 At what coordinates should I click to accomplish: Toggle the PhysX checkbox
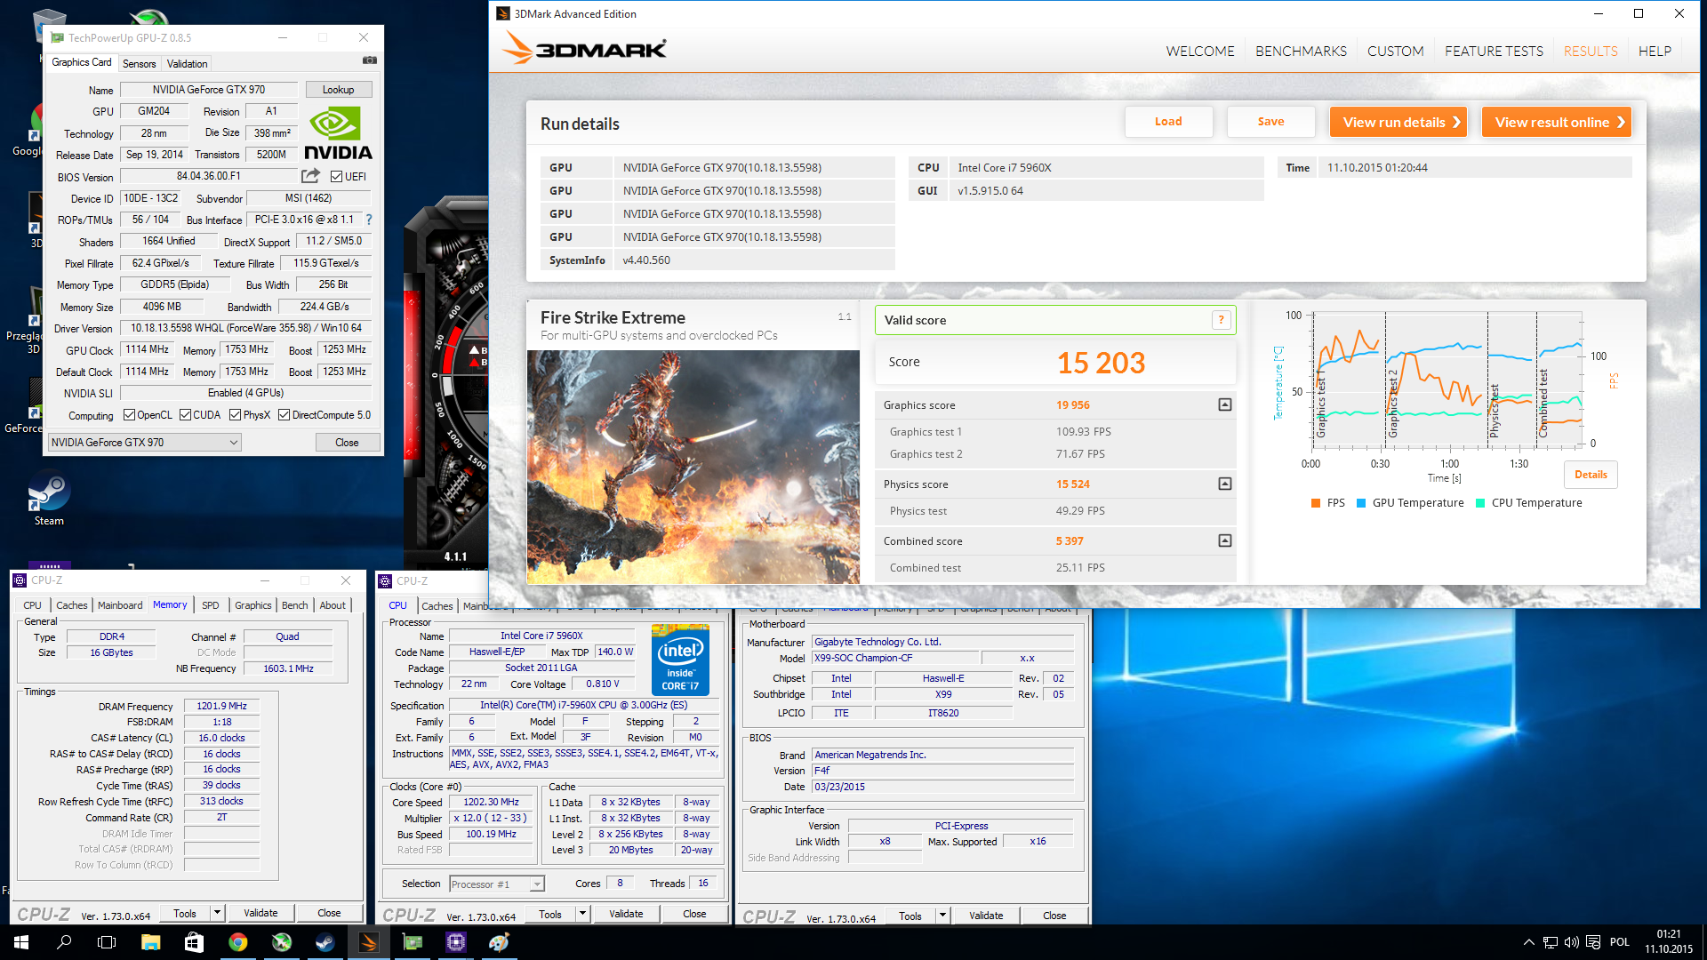click(x=235, y=415)
